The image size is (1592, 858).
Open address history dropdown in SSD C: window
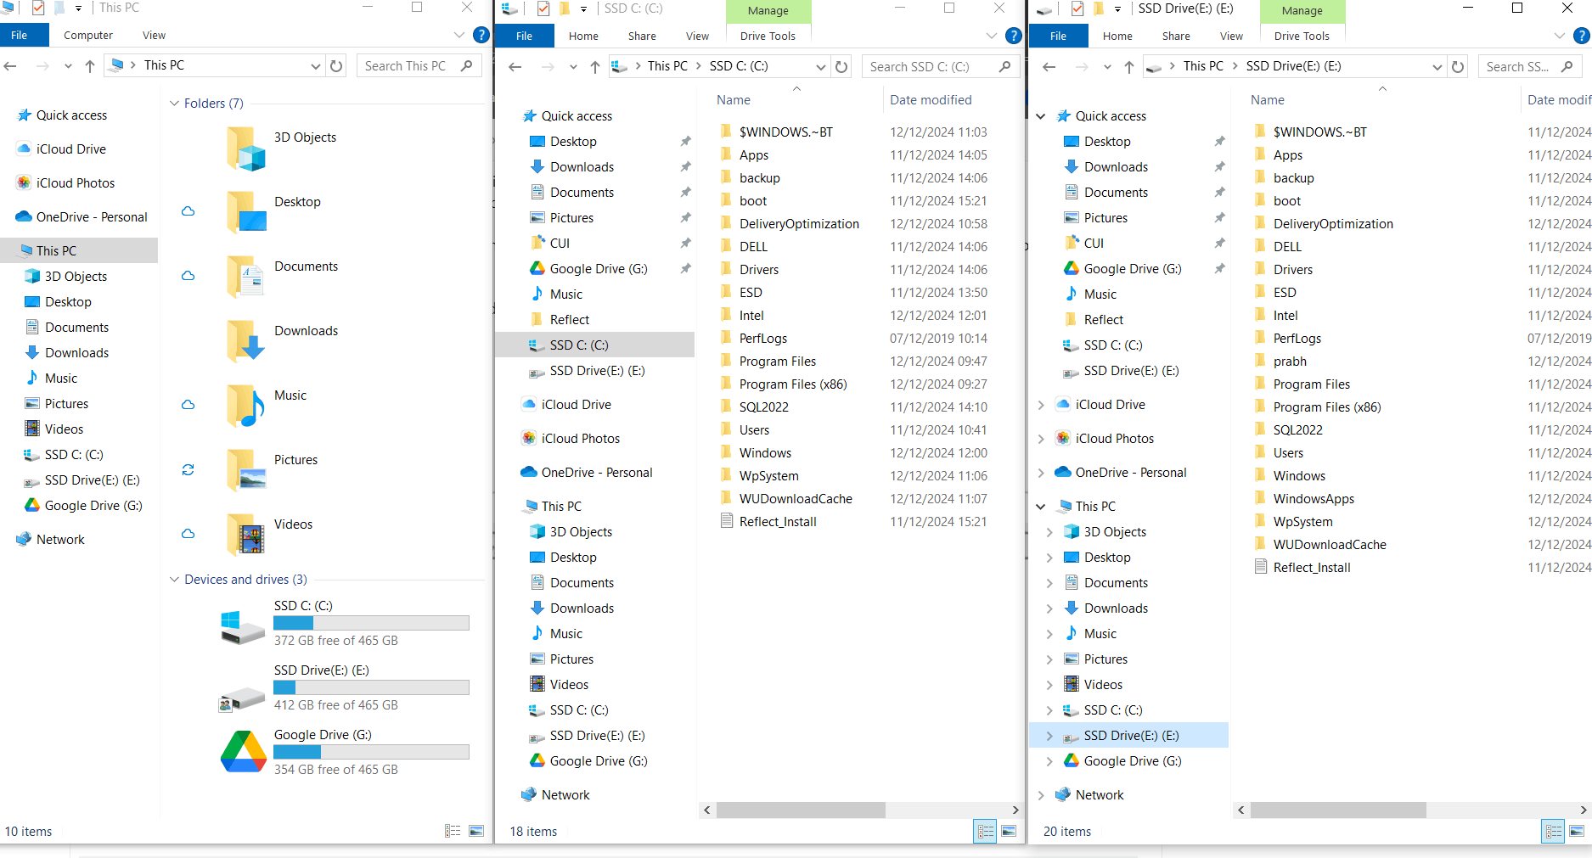[x=820, y=66]
